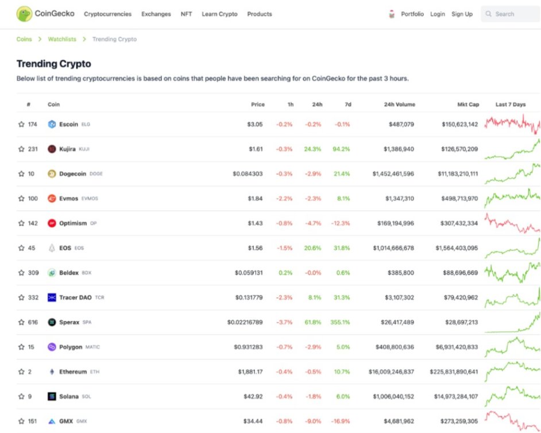Screen dimensions: 541x433
Task: Select Exchanges in the navigation bar
Action: pyautogui.click(x=156, y=14)
